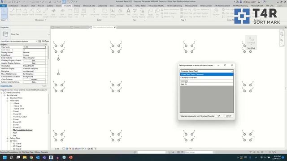Collapse the Floor Plans tree node

pos(8,101)
